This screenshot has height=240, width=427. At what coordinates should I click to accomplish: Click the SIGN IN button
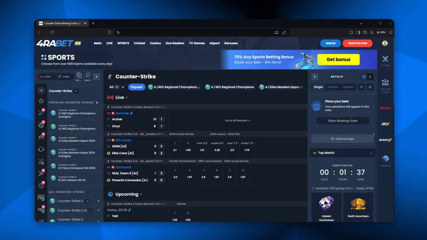[x=330, y=43]
